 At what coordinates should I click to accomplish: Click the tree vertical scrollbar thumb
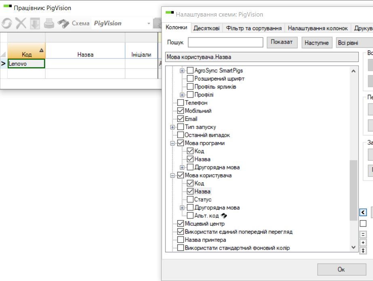[354, 190]
